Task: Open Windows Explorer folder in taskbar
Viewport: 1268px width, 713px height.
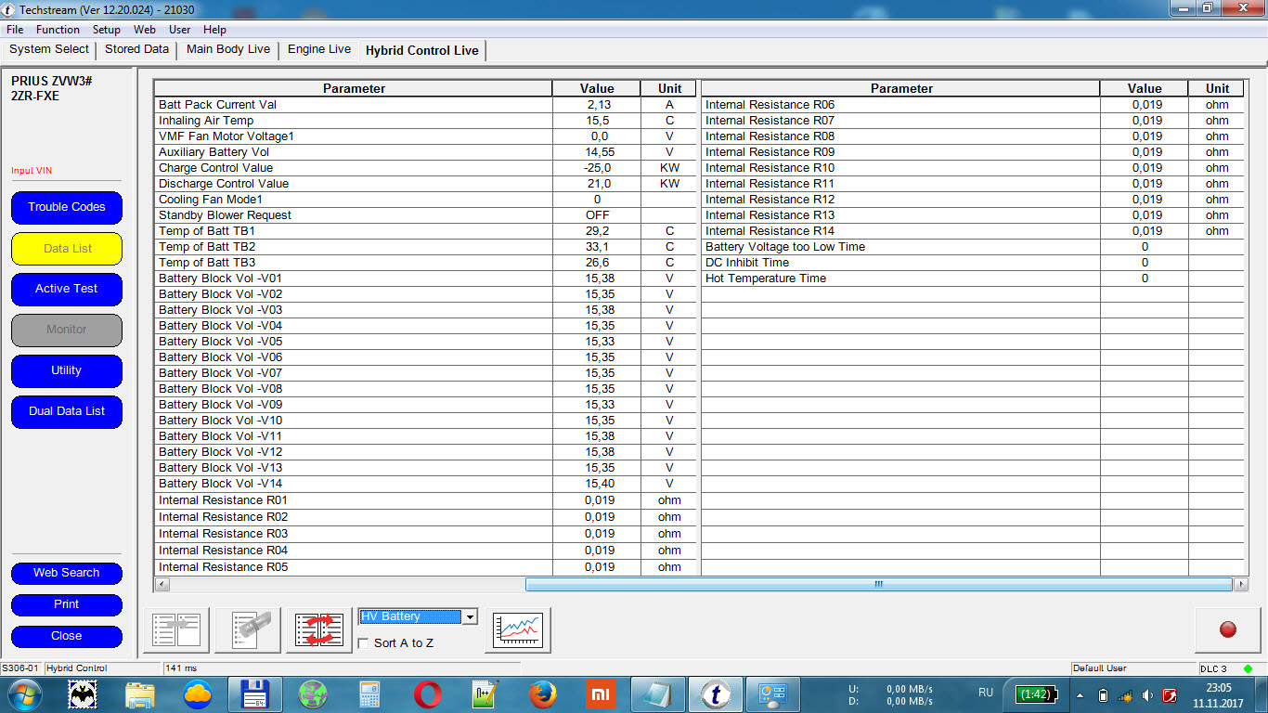Action: point(140,694)
